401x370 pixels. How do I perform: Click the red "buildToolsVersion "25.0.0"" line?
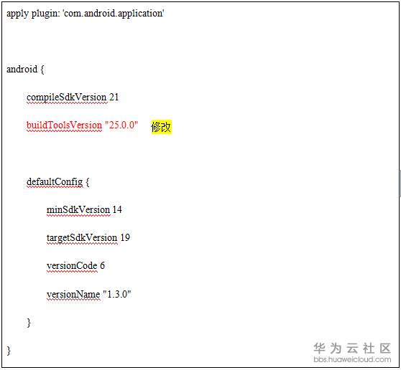pyautogui.click(x=83, y=125)
